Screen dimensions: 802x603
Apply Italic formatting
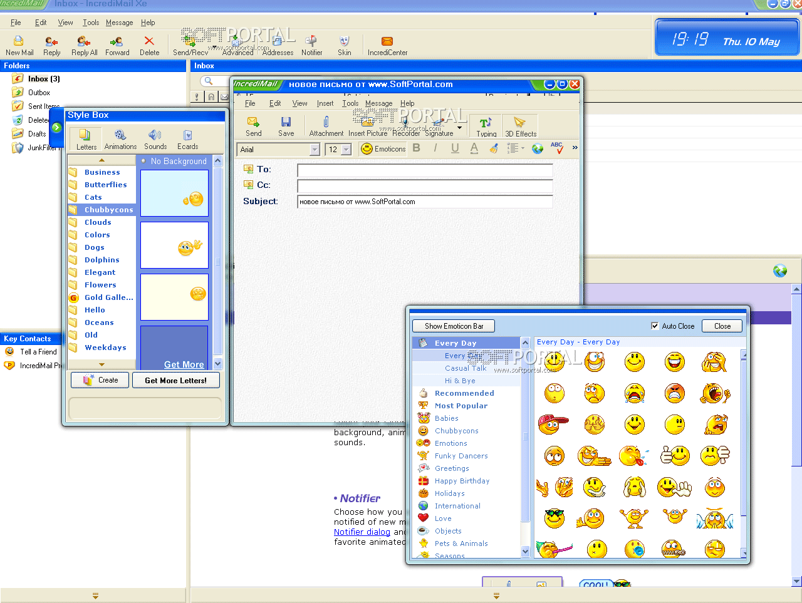[435, 148]
